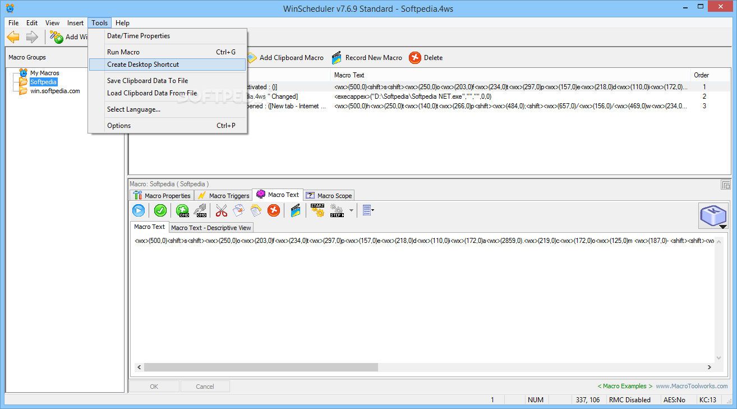Click the green plus CMD icon

coord(182,210)
